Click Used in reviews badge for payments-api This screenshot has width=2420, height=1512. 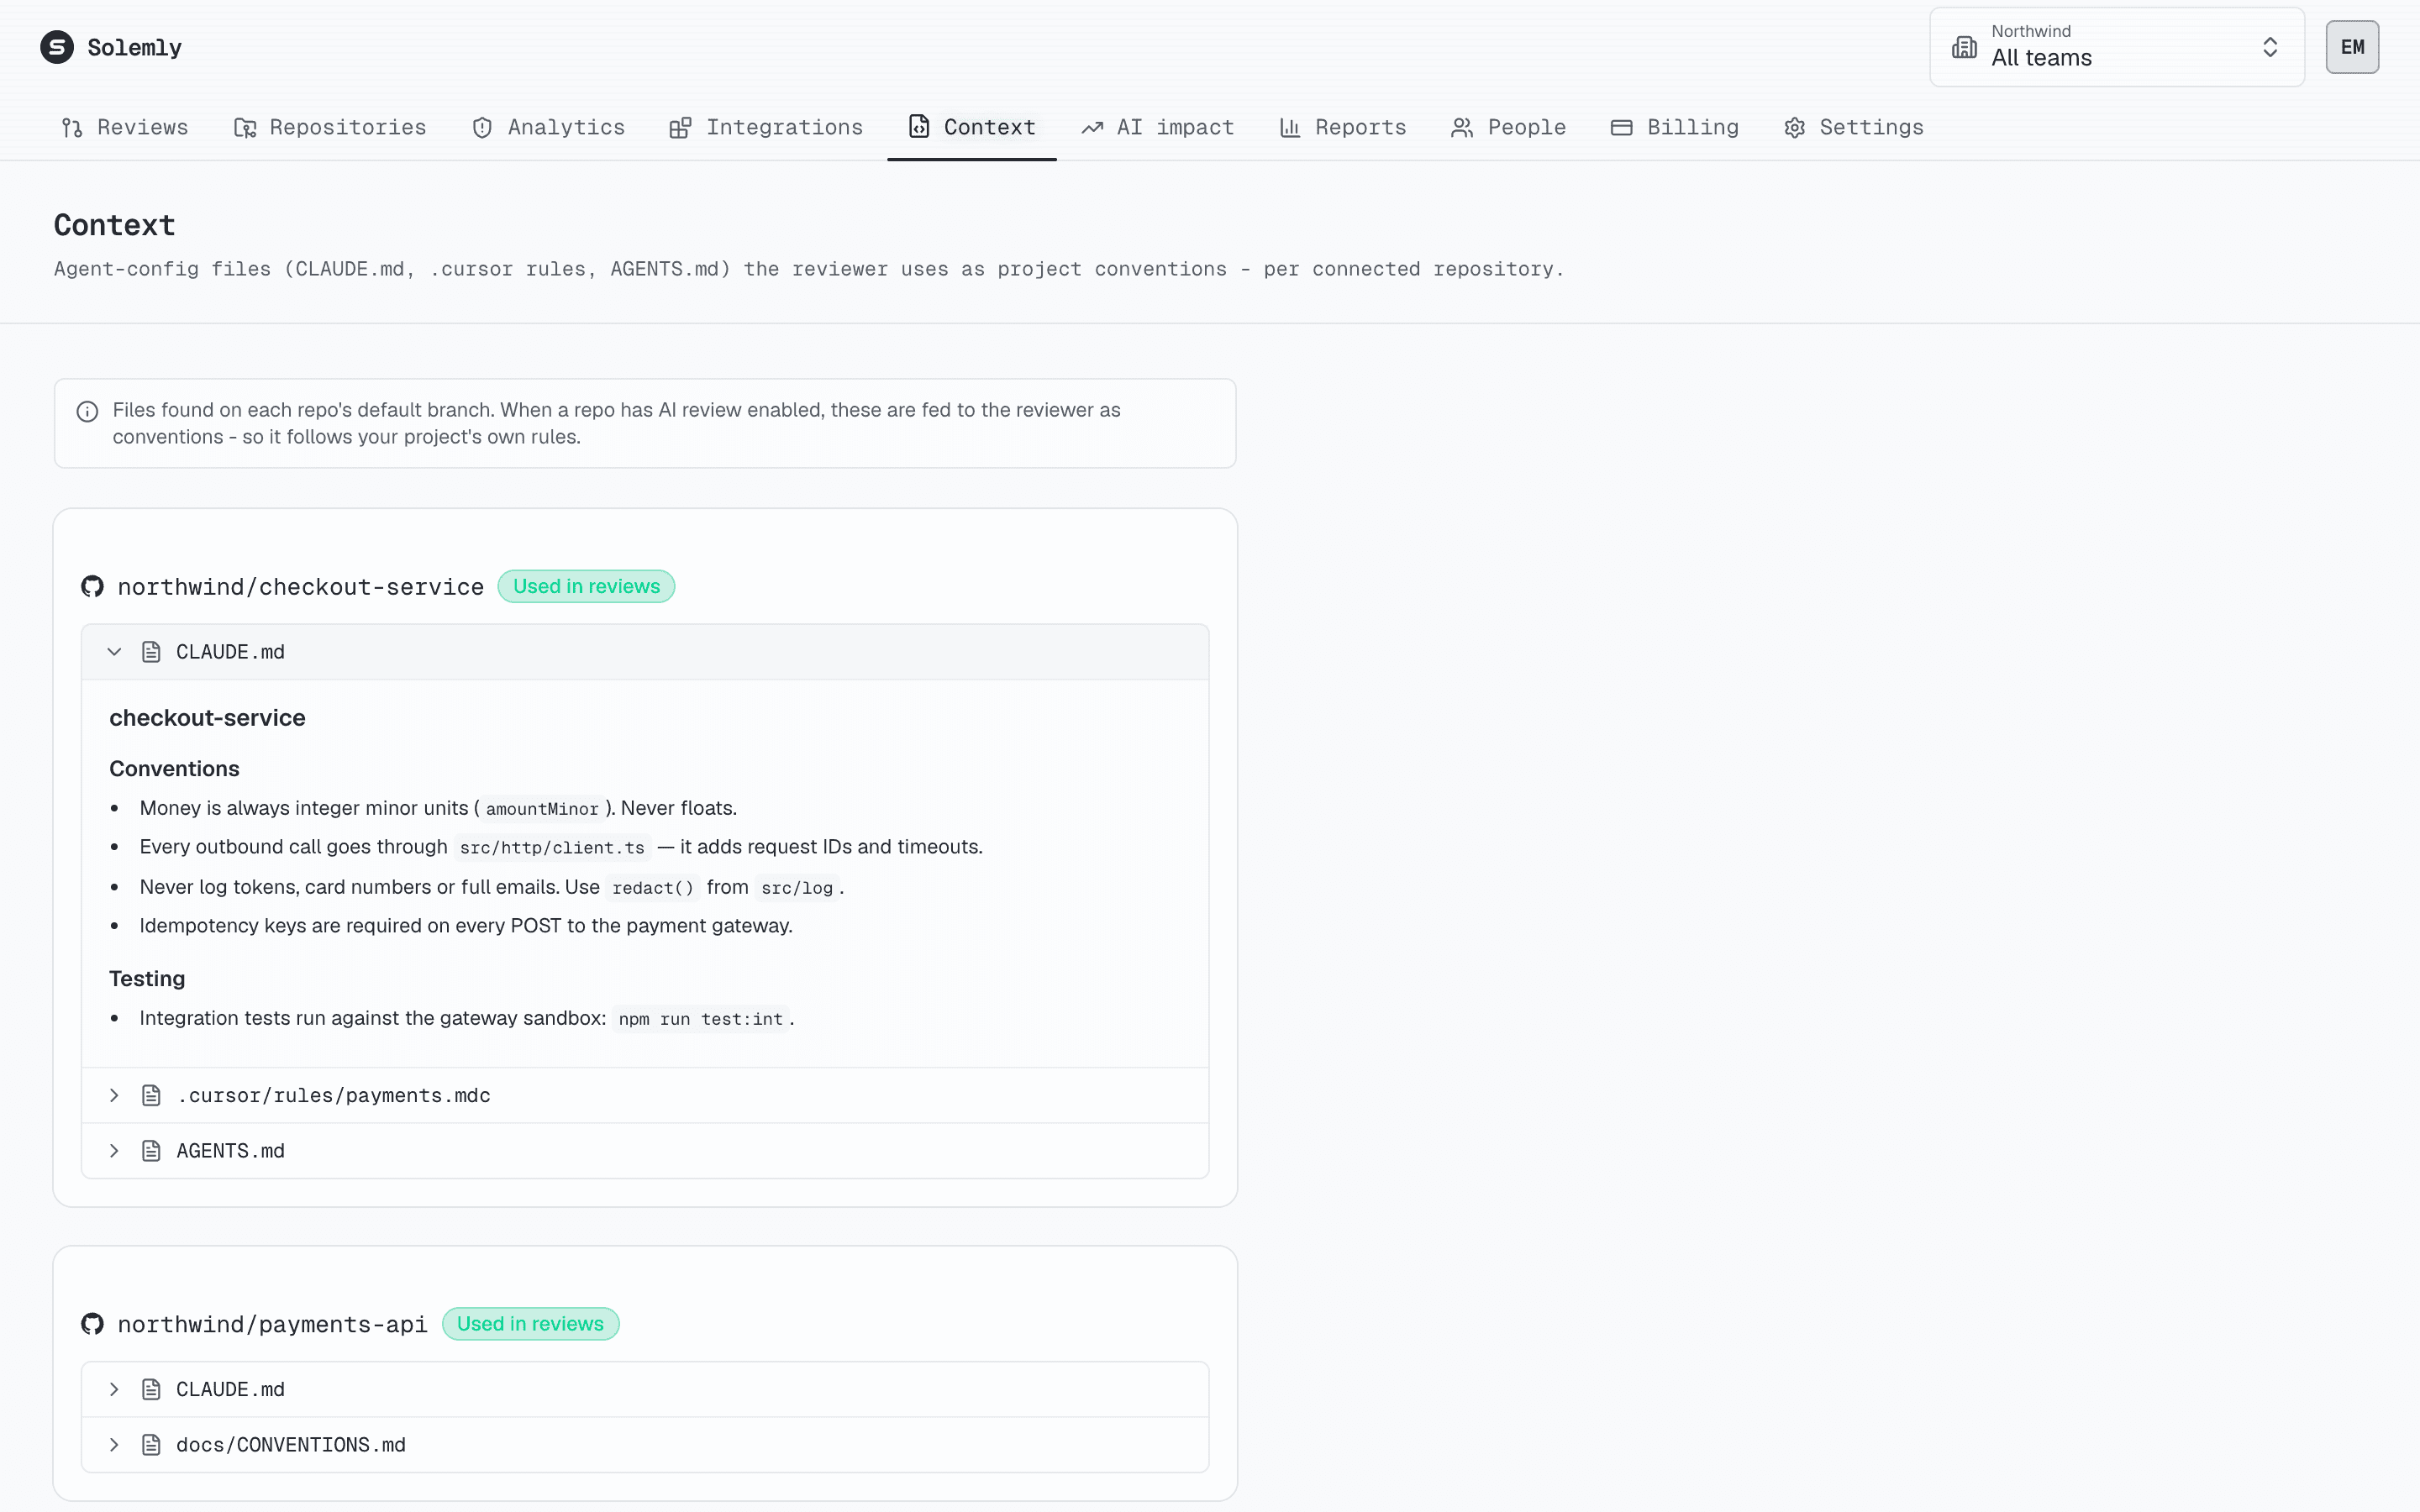(x=530, y=1324)
